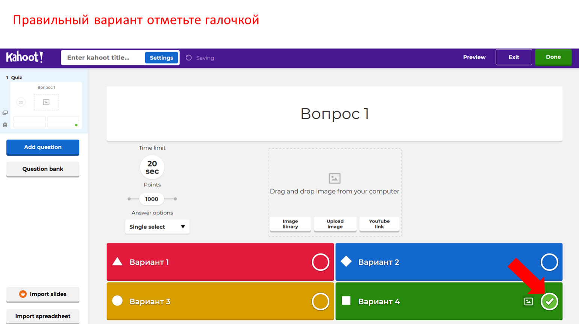Screen dimensions: 579x324
Task: Click the trash delete question icon
Action: (5, 125)
